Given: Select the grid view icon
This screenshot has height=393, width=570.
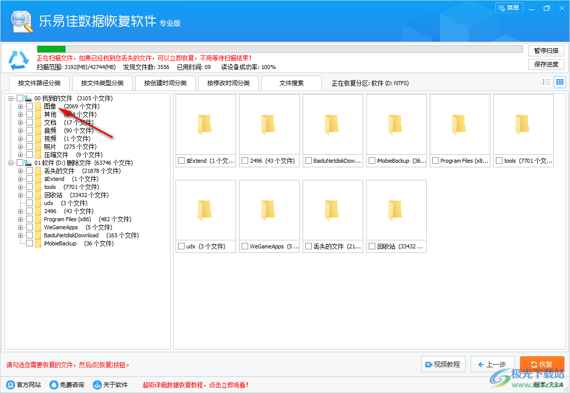Looking at the screenshot, I should click(560, 82).
